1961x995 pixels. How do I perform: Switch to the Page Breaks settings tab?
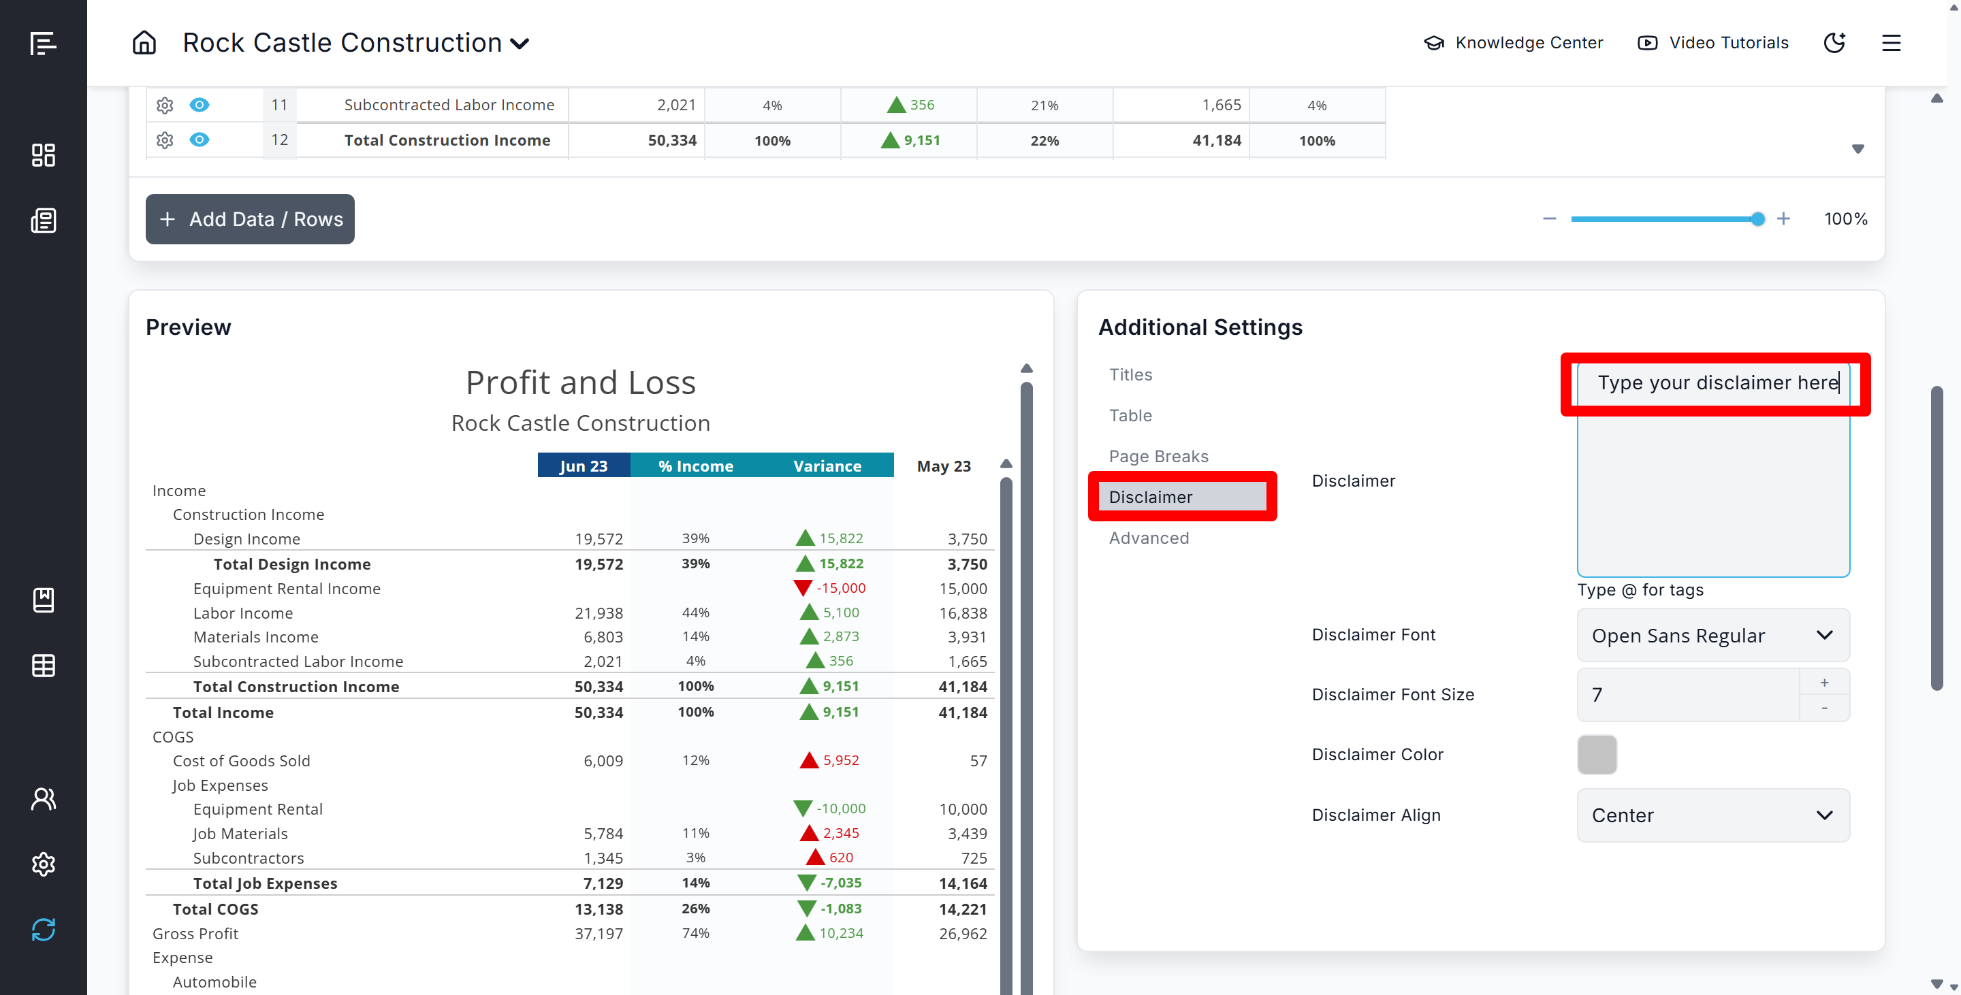pos(1159,457)
